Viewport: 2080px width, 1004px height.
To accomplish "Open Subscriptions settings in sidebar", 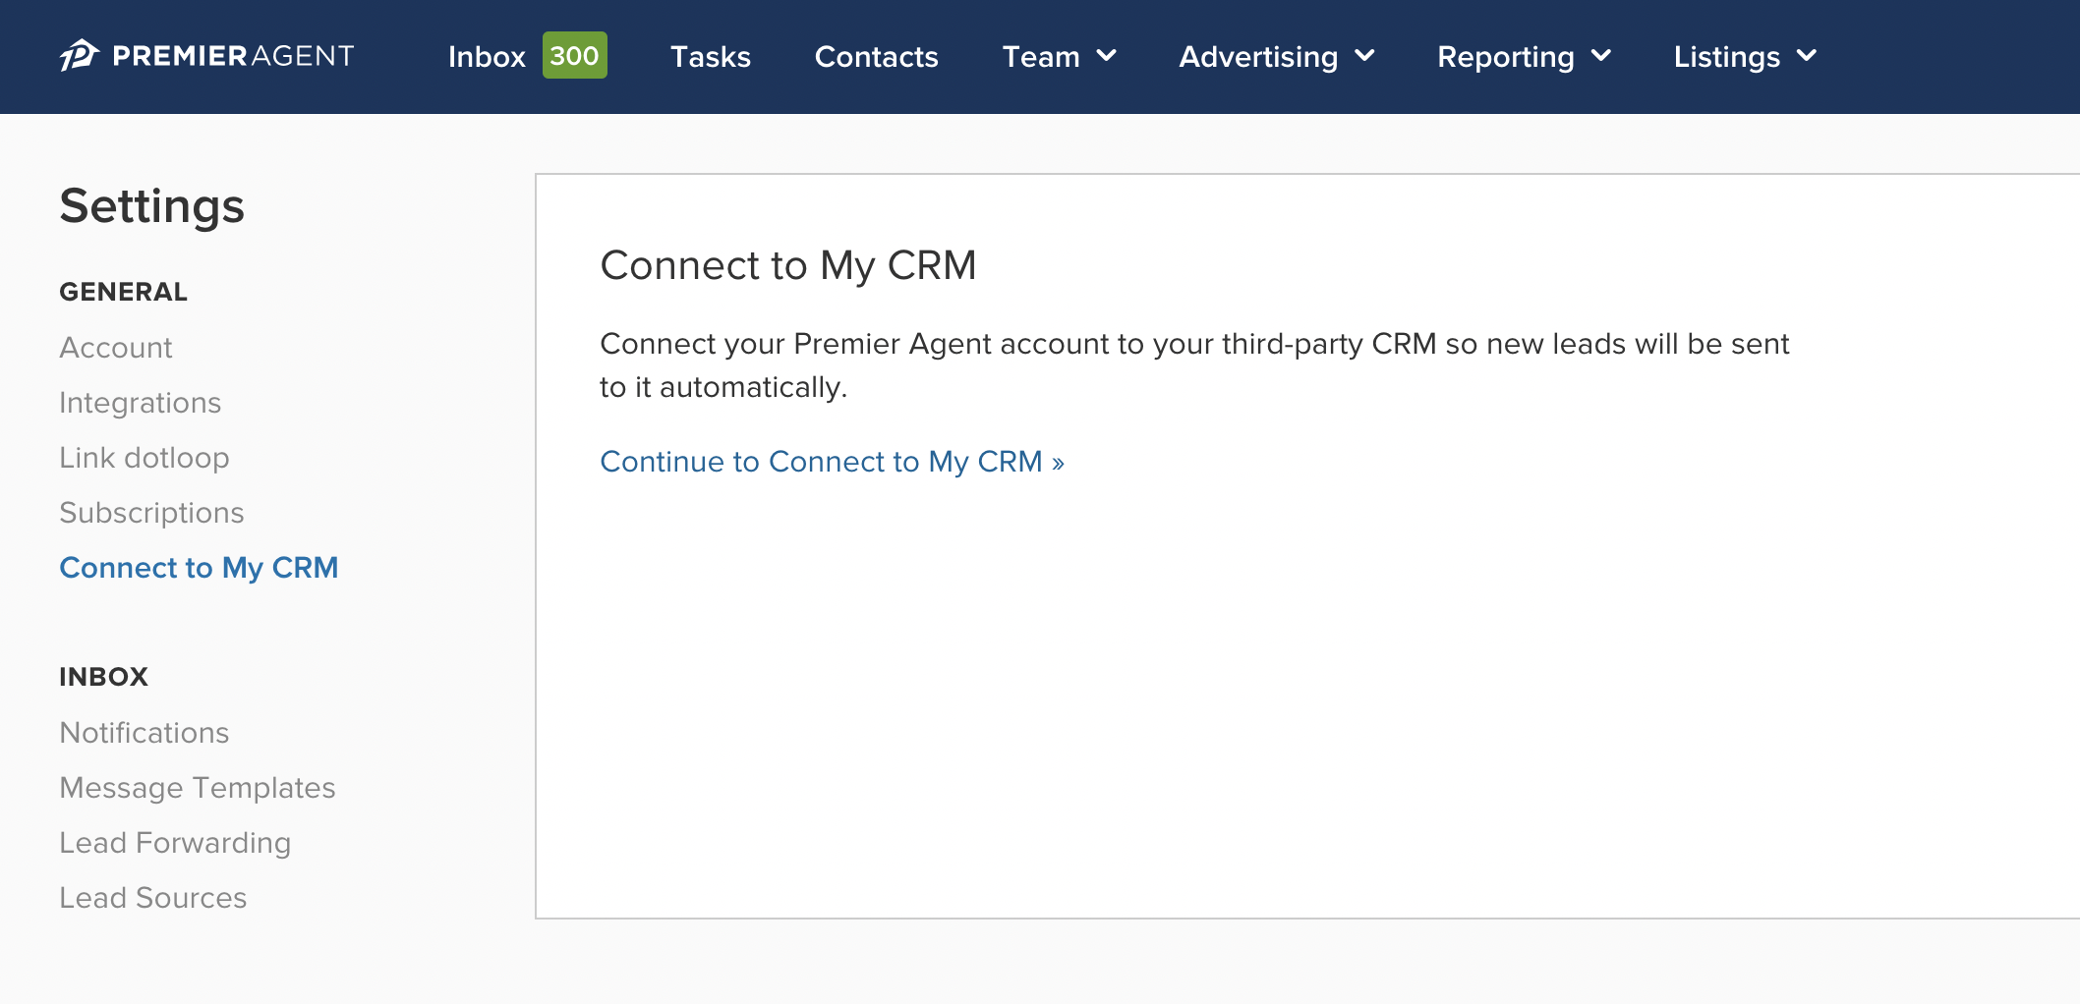I will click(151, 513).
